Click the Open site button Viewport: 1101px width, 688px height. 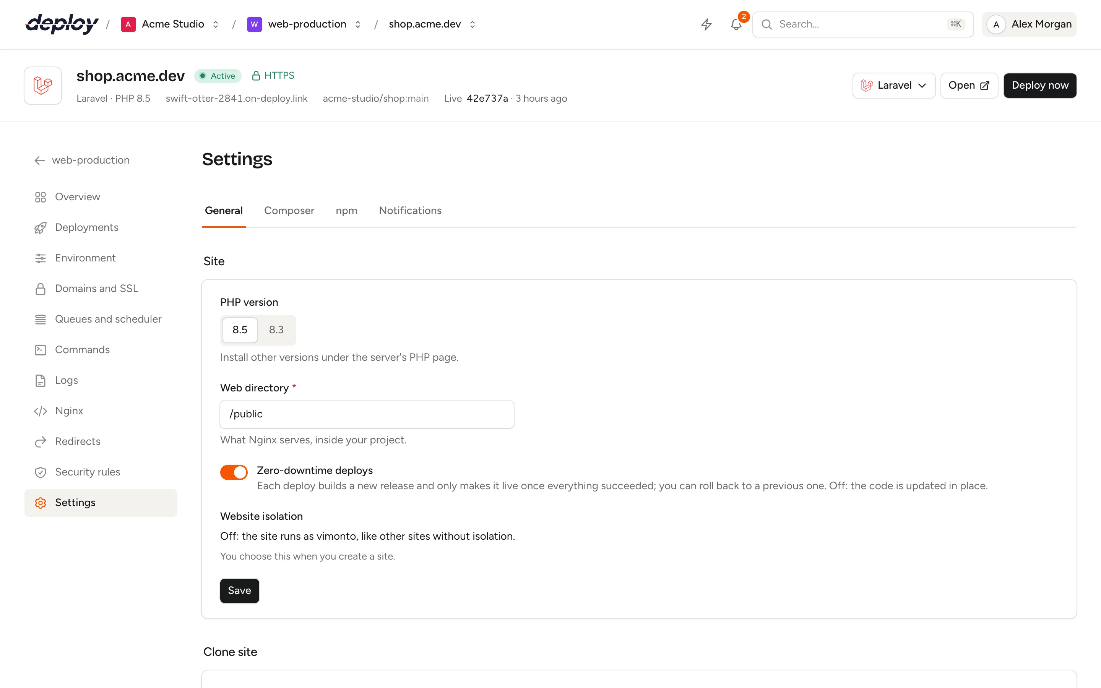[969, 86]
